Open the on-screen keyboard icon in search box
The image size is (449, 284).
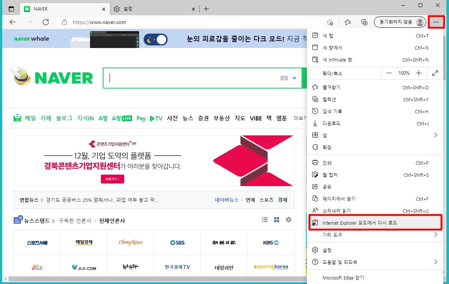[x=284, y=78]
